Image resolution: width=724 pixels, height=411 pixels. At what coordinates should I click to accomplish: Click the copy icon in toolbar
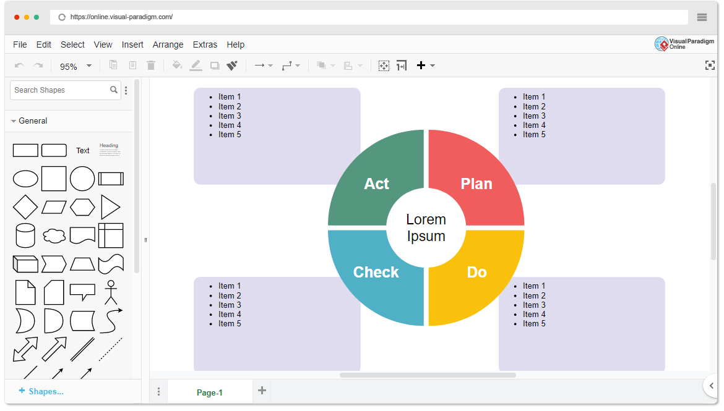(x=113, y=65)
